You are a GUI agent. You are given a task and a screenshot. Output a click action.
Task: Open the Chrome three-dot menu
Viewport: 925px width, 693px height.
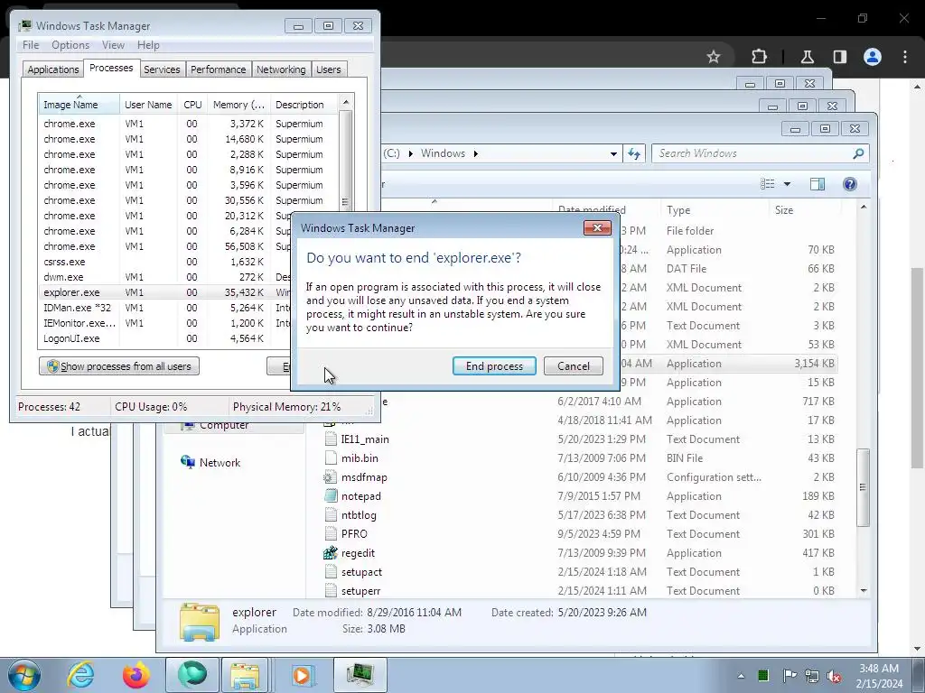905,57
